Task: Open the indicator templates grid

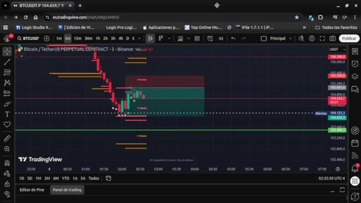Action: click(197, 38)
